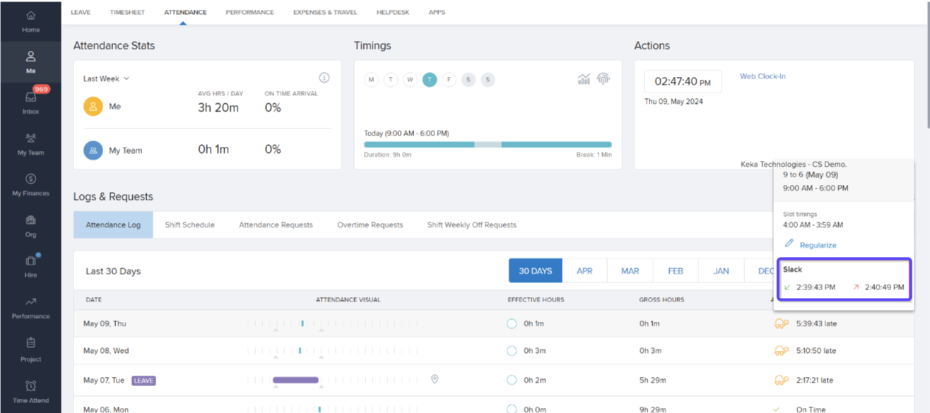
Task: Open My Finances sidebar icon
Action: 30,179
